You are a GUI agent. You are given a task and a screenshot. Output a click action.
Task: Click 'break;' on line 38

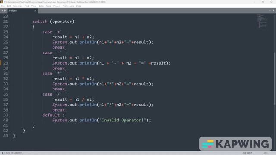[x=60, y=110]
